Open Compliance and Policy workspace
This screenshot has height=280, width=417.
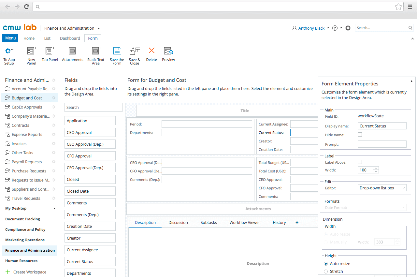(25, 229)
